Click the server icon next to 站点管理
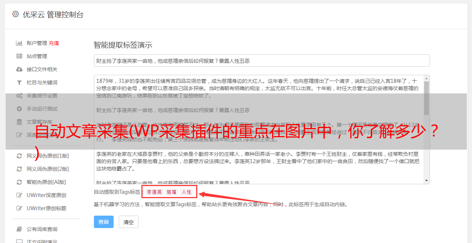The height and width of the screenshot is (243, 472). [19, 56]
